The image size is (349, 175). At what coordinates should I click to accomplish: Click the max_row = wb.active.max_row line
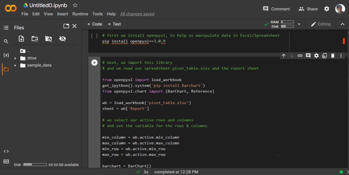click(134, 155)
